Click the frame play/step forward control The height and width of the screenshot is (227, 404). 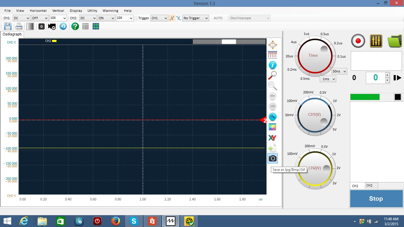pyautogui.click(x=397, y=78)
